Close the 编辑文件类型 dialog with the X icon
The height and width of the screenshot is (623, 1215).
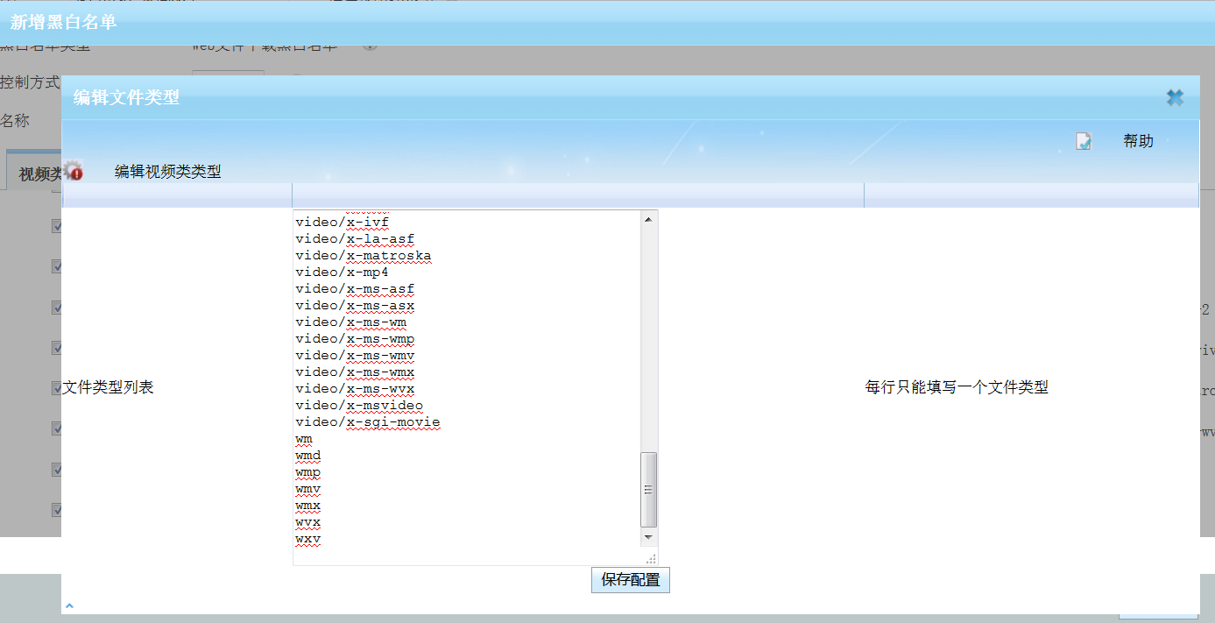point(1175,98)
